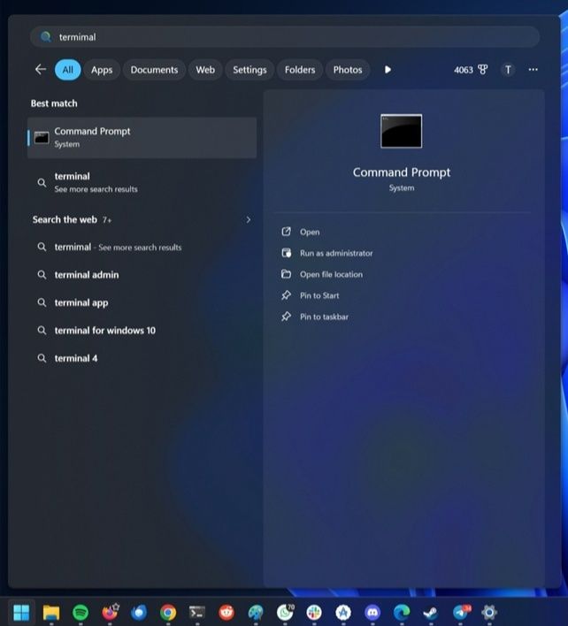Open File Explorer from taskbar

tap(51, 612)
